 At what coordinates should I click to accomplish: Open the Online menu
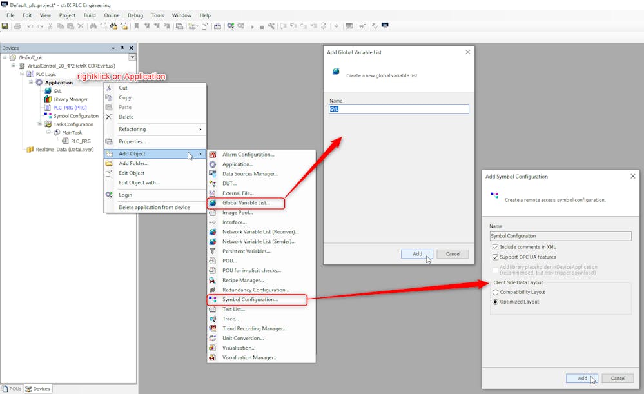point(112,15)
